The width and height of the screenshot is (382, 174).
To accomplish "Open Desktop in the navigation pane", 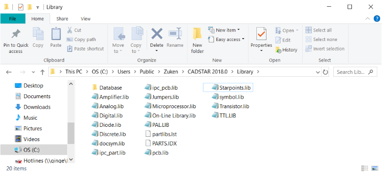I will (29, 86).
